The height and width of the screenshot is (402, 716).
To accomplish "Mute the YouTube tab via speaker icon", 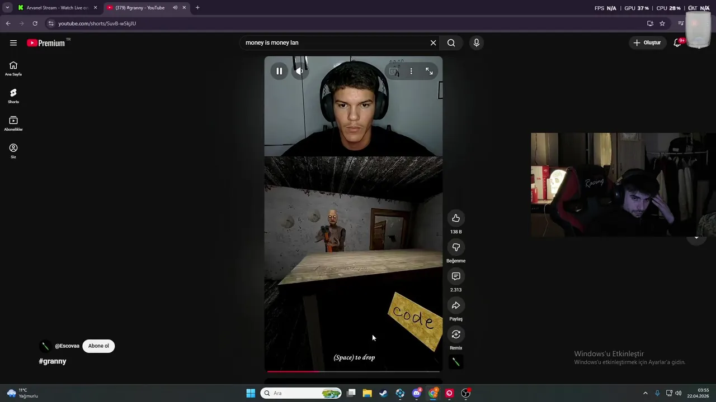I will 175,8.
